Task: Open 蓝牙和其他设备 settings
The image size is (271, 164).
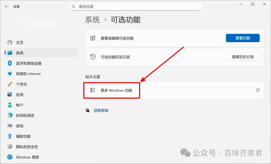Action: 41,63
